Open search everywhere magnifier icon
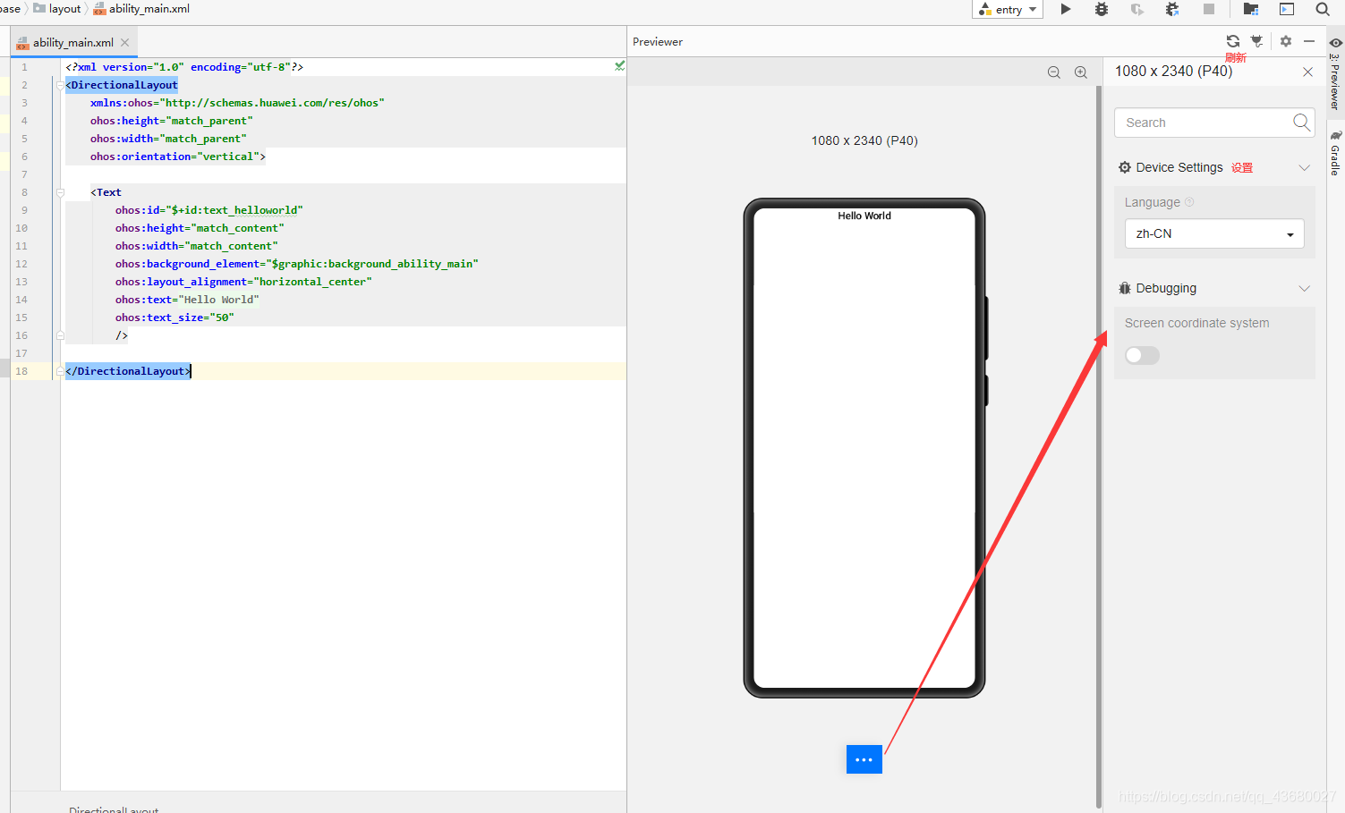 tap(1323, 9)
